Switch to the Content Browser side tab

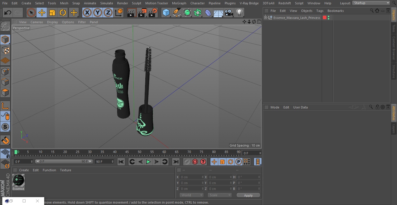pyautogui.click(x=394, y=48)
